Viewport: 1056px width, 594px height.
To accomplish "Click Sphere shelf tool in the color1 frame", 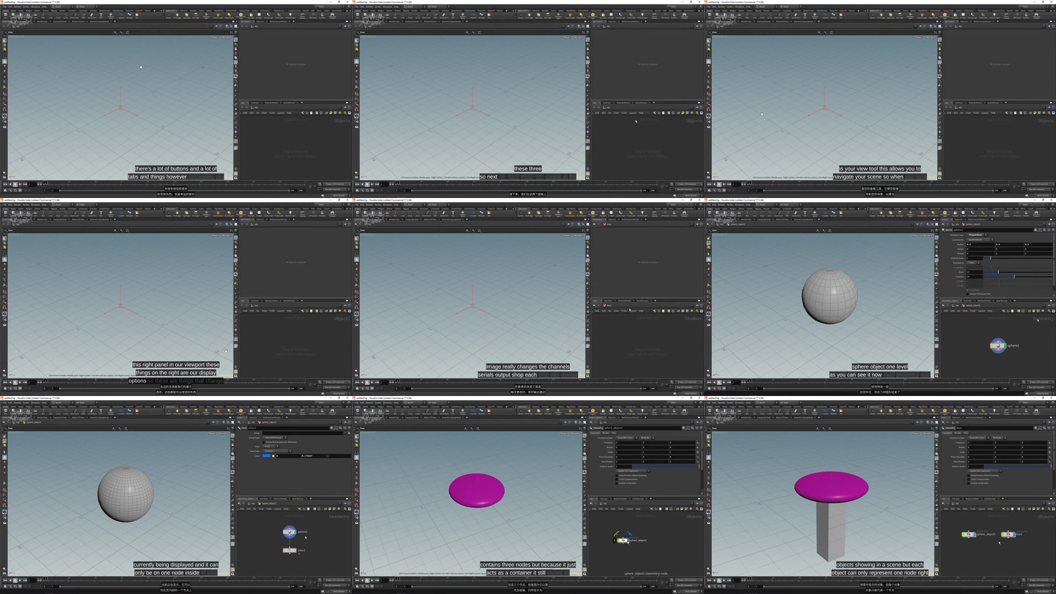I will (x=13, y=411).
